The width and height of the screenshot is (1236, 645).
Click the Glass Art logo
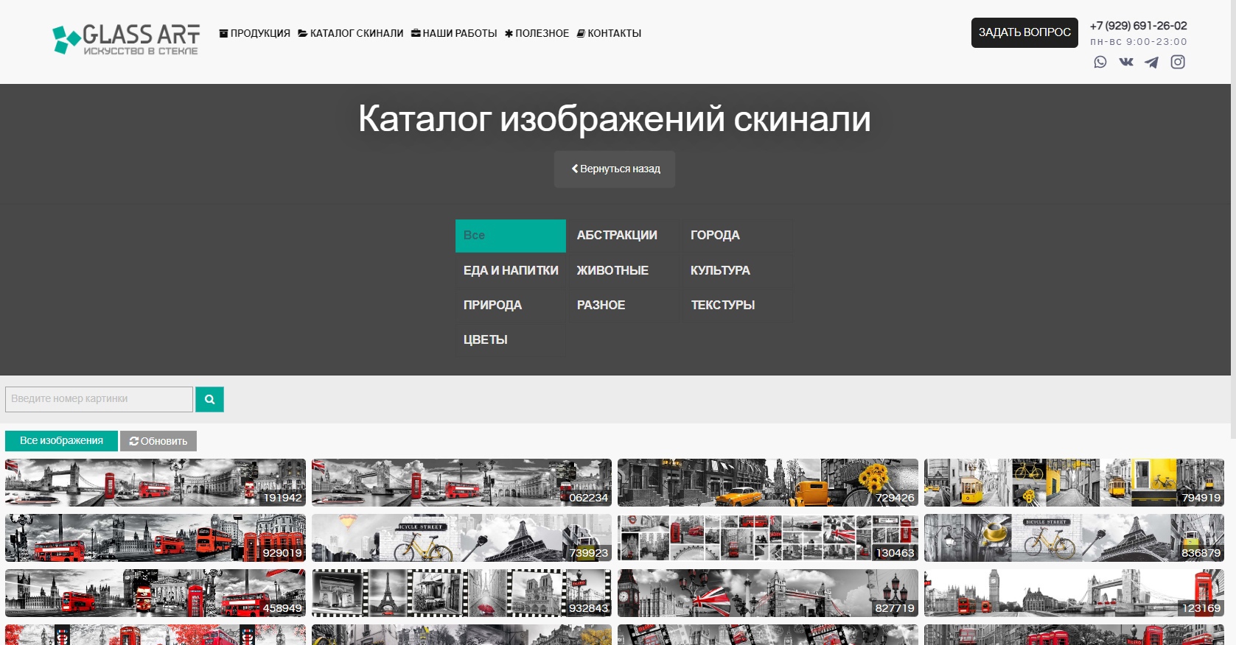point(126,39)
